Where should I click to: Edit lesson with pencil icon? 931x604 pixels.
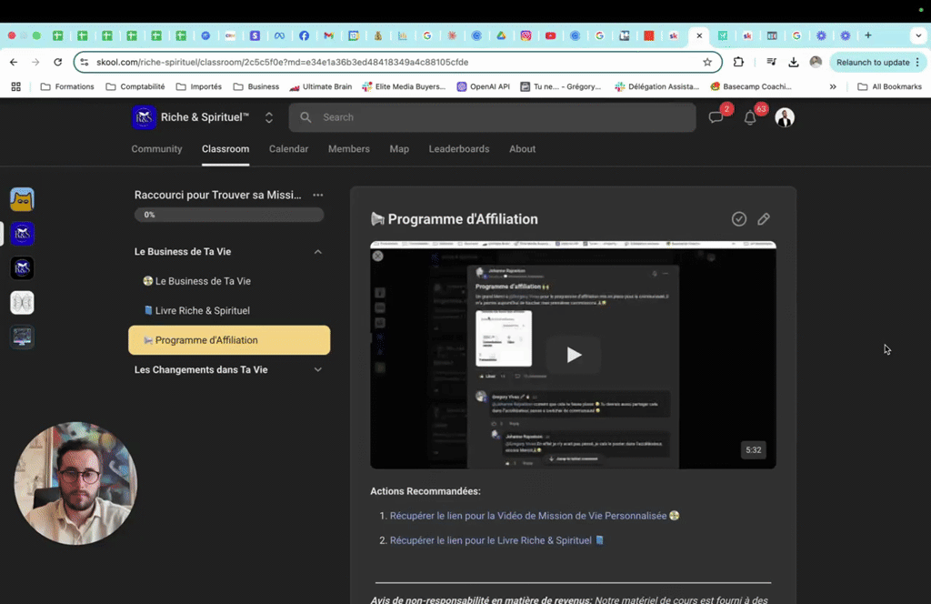click(764, 219)
